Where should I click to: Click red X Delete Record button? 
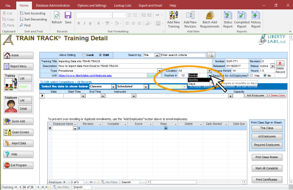point(280,63)
